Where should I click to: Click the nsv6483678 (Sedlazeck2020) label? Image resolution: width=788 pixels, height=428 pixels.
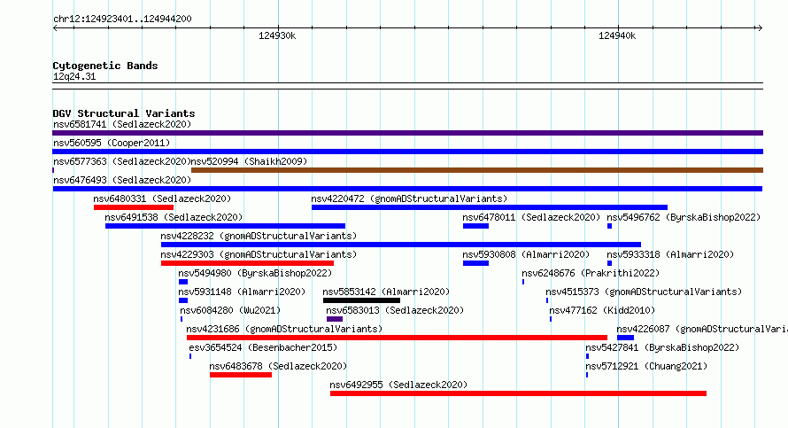[278, 366]
